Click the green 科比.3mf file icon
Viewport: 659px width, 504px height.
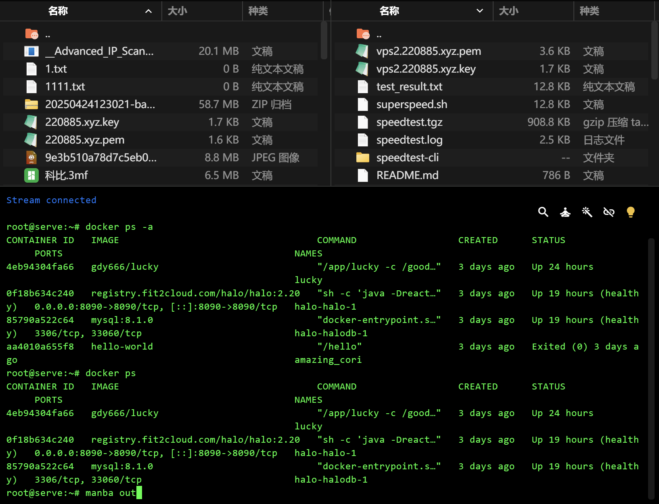(x=31, y=175)
